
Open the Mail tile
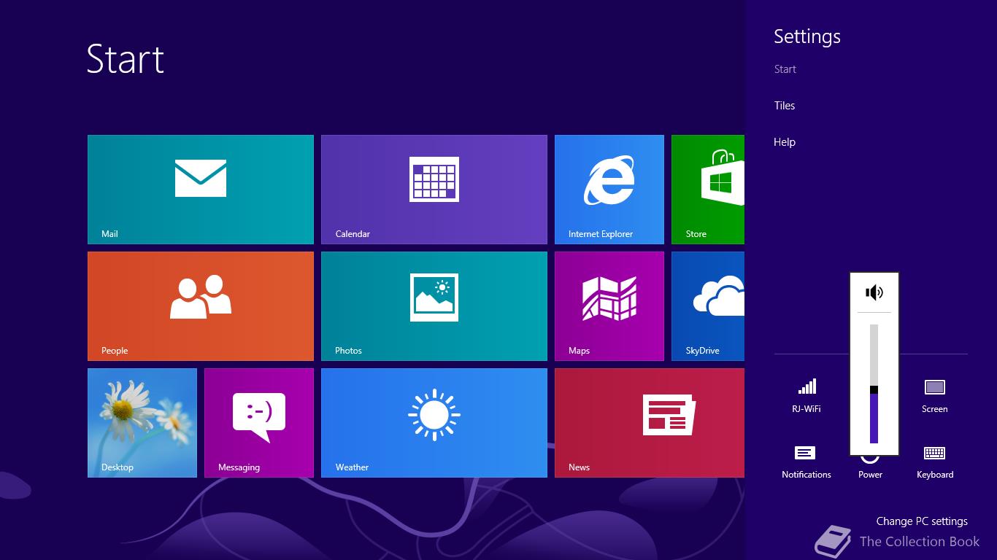click(x=201, y=190)
